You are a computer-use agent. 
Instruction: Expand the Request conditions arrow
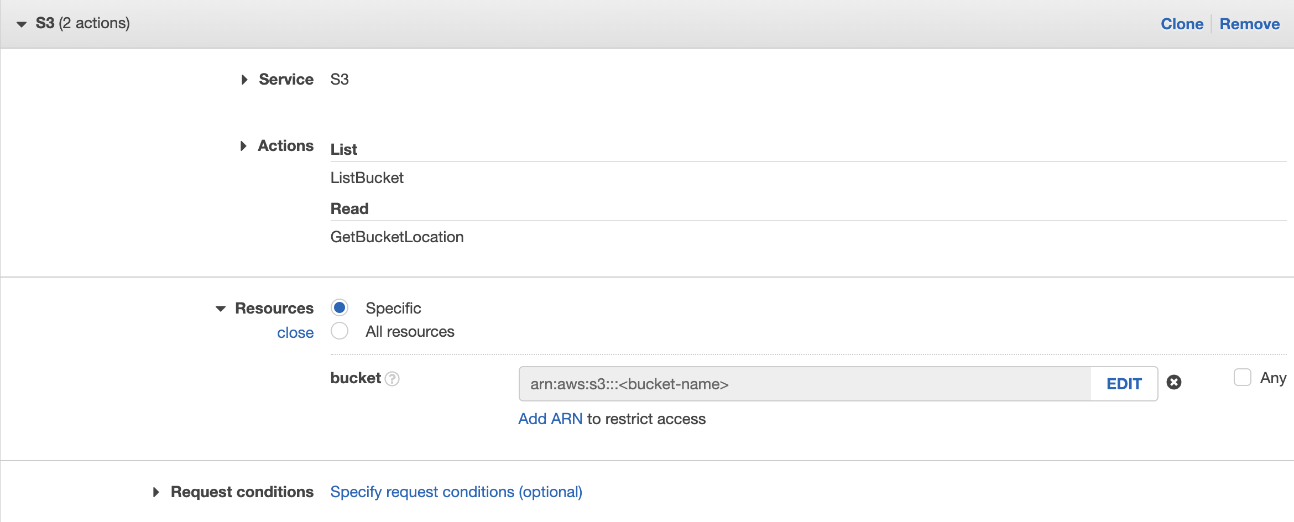pos(156,492)
